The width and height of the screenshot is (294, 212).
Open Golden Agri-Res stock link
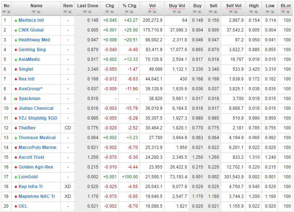pos(36,167)
